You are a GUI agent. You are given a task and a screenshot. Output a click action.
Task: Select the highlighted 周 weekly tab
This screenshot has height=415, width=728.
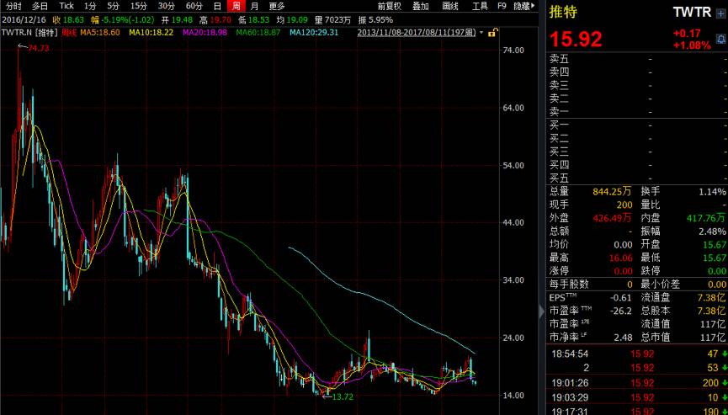pyautogui.click(x=236, y=6)
